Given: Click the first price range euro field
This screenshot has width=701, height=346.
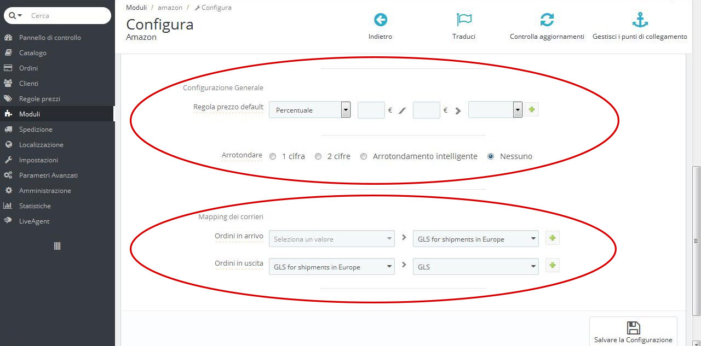Looking at the screenshot, I should [371, 110].
